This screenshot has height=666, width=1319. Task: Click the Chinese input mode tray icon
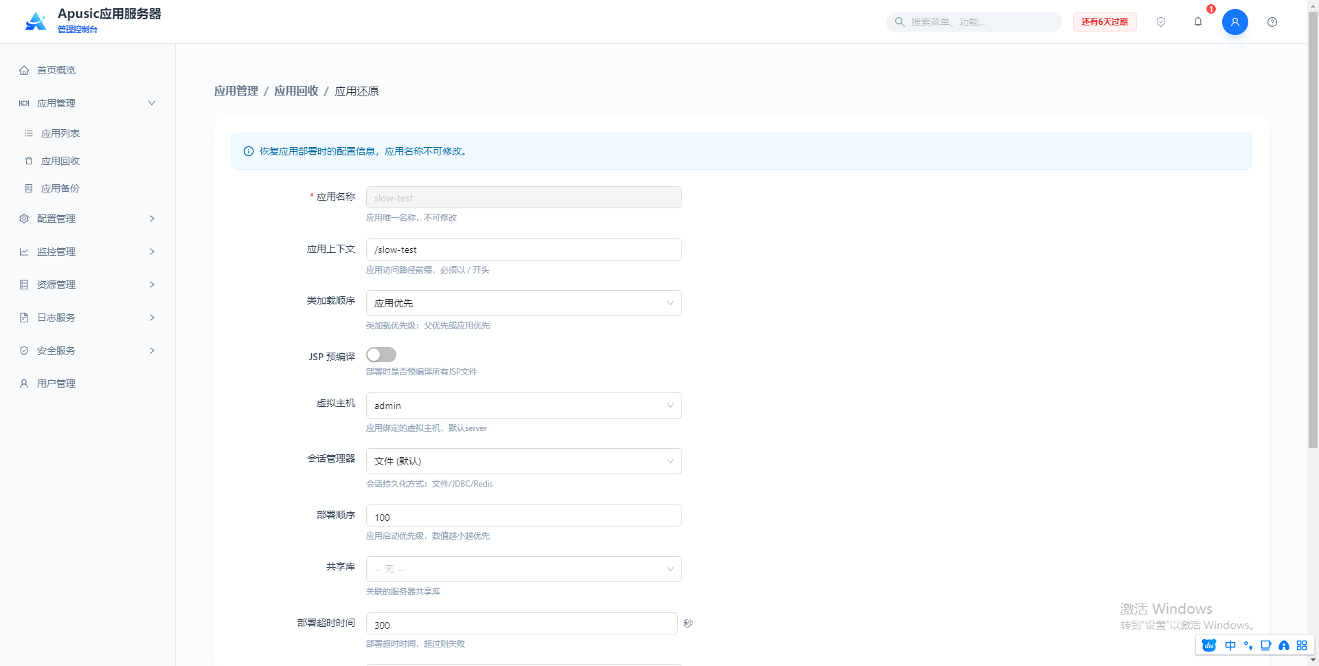tap(1230, 645)
